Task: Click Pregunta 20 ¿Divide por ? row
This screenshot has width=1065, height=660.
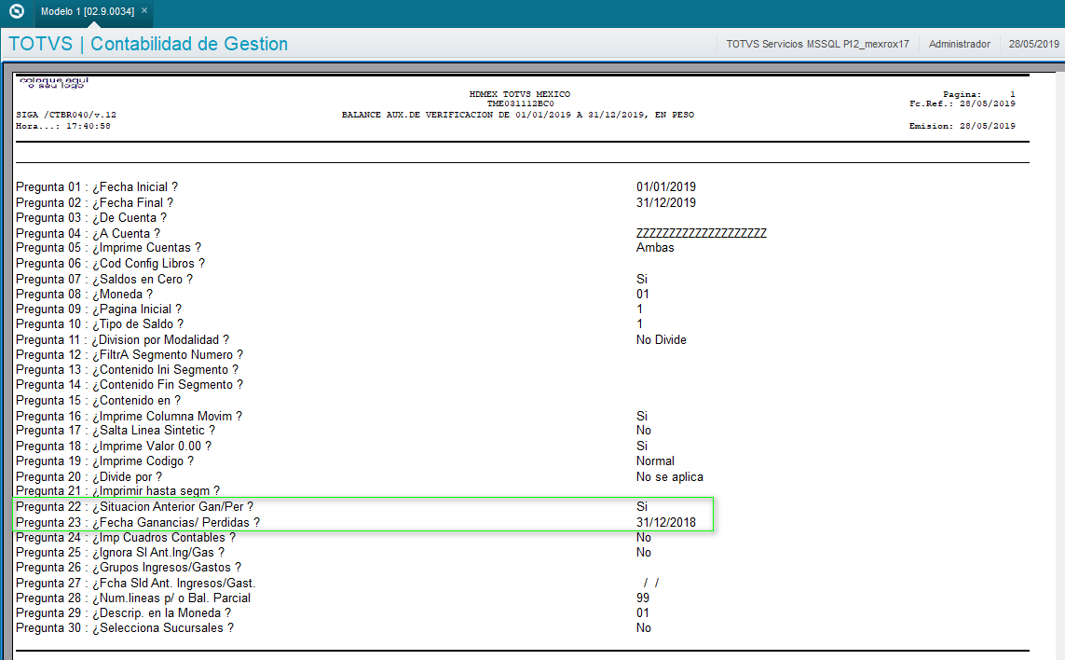Action: [89, 477]
